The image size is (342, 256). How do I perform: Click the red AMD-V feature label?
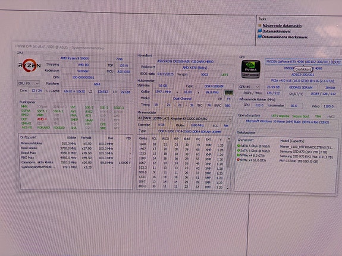coord(42,119)
